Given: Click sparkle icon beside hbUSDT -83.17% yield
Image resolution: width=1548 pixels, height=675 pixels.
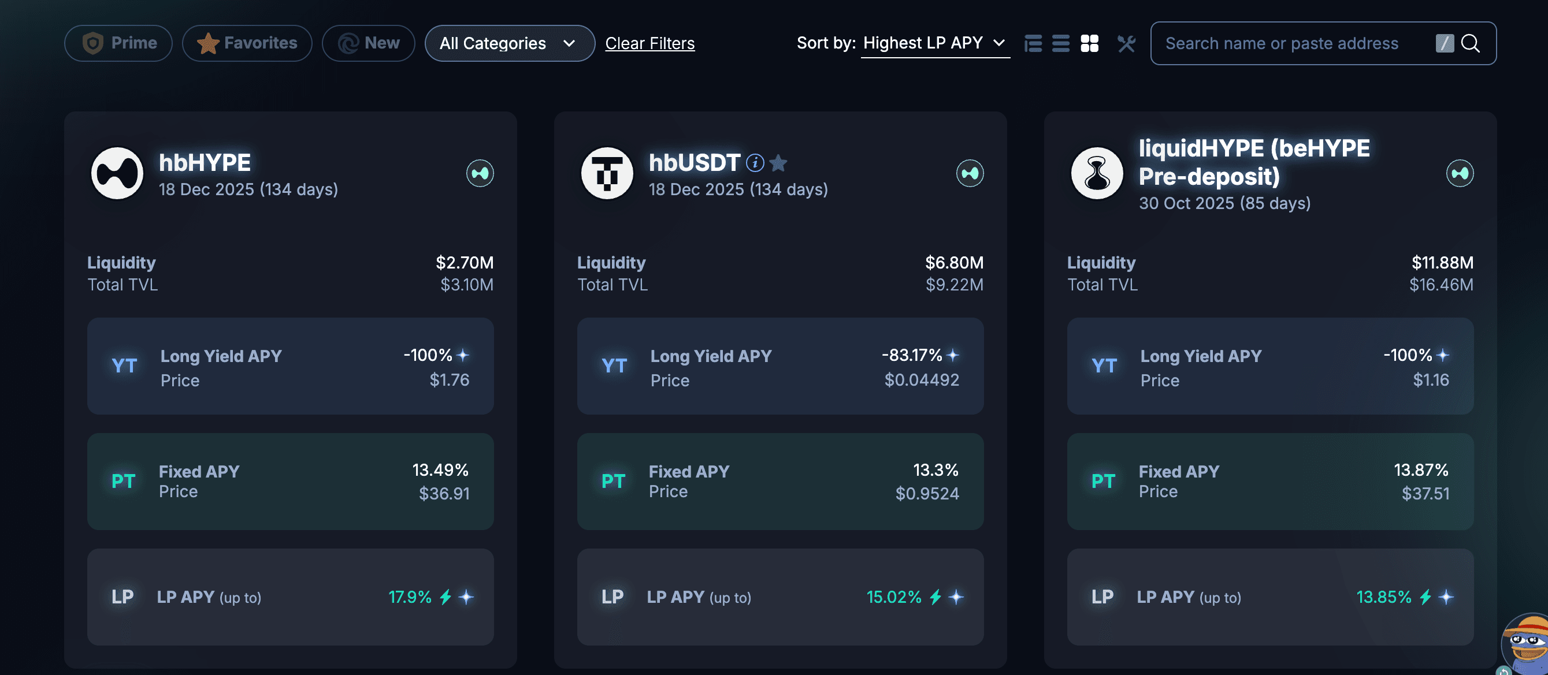Looking at the screenshot, I should click(x=952, y=355).
